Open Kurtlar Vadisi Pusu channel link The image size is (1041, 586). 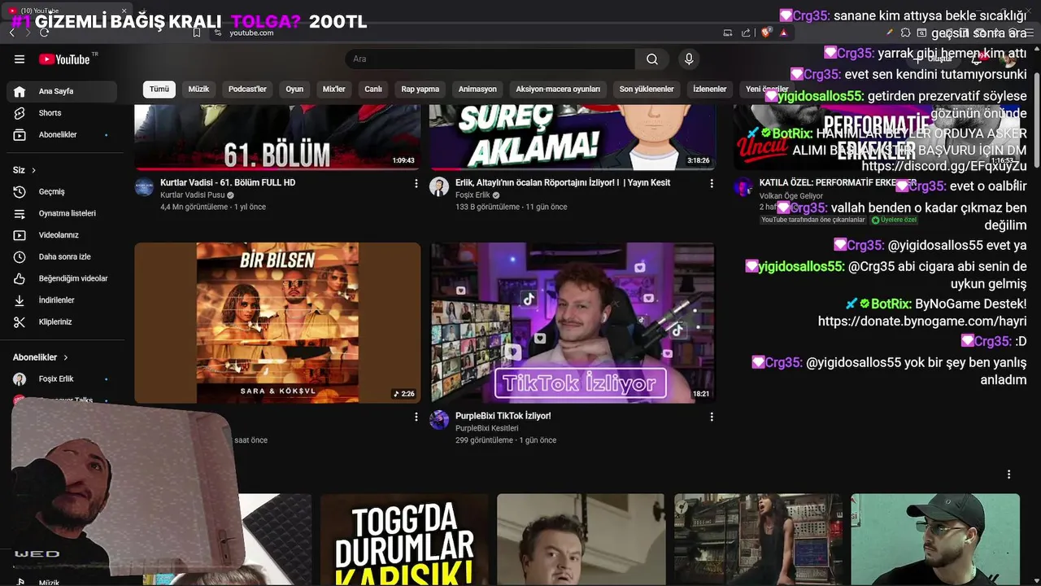pyautogui.click(x=192, y=195)
